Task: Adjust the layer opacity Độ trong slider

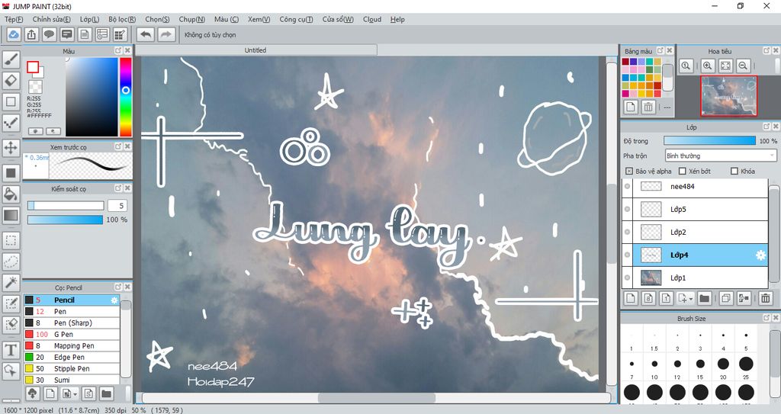Action: click(709, 141)
